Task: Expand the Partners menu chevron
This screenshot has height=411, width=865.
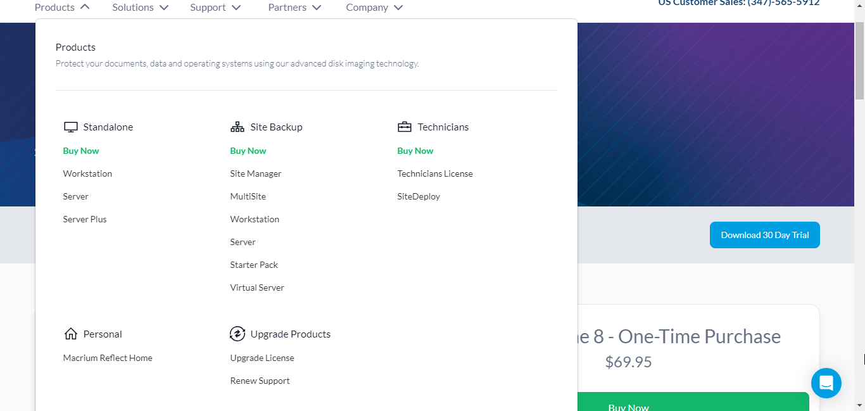Action: point(317,8)
